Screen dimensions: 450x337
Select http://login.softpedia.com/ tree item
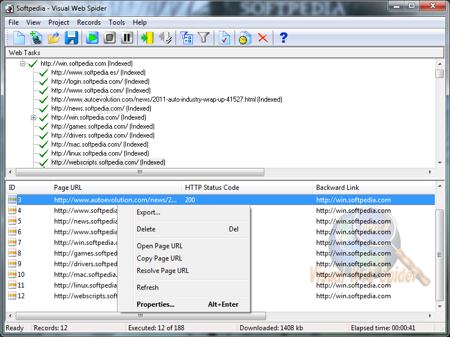point(101,81)
